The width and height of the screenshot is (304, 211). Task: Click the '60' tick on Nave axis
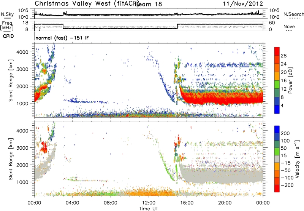(272, 23)
